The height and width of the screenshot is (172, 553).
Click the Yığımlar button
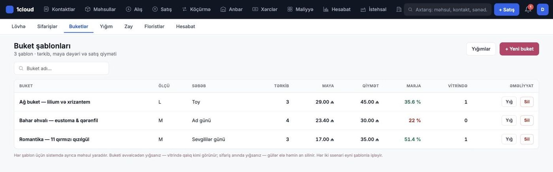[481, 49]
